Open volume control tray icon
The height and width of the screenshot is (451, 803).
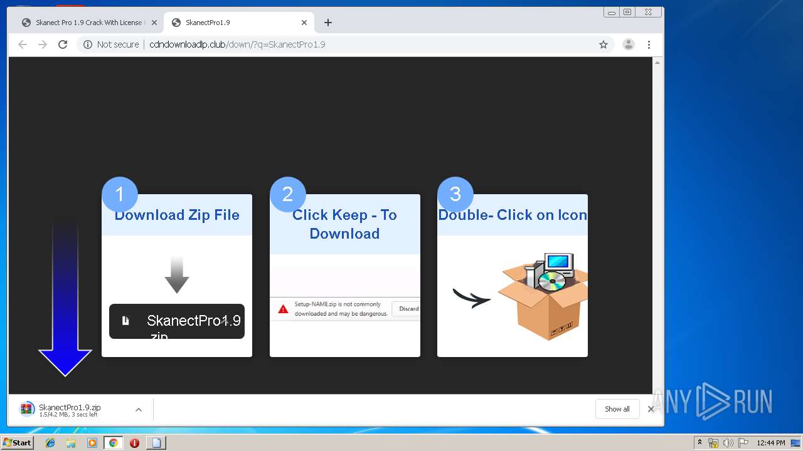(x=728, y=443)
